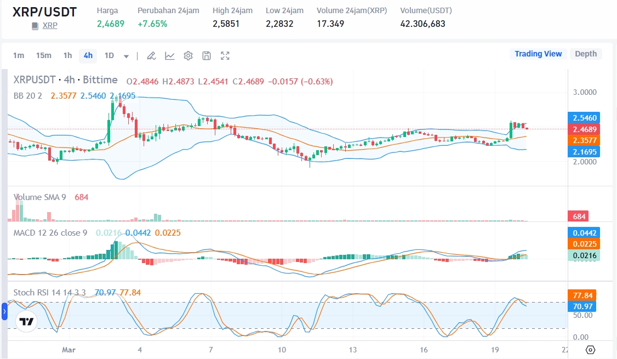This screenshot has height=359, width=617.
Task: Open the indicators chart icon
Action: 170,56
